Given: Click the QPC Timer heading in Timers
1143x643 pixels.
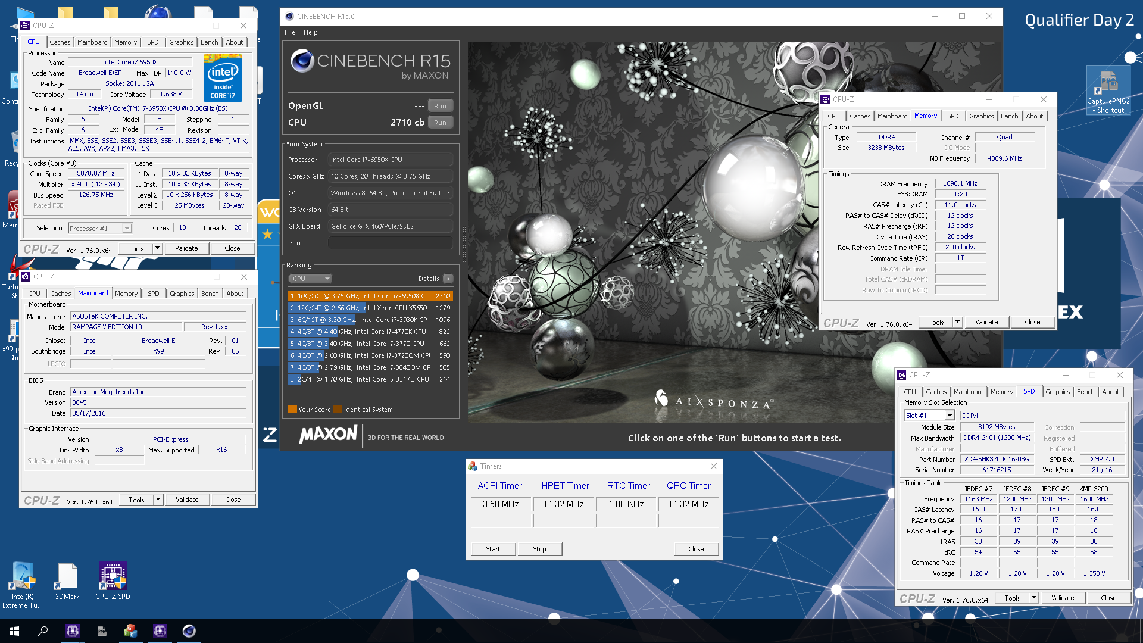Looking at the screenshot, I should [x=688, y=486].
